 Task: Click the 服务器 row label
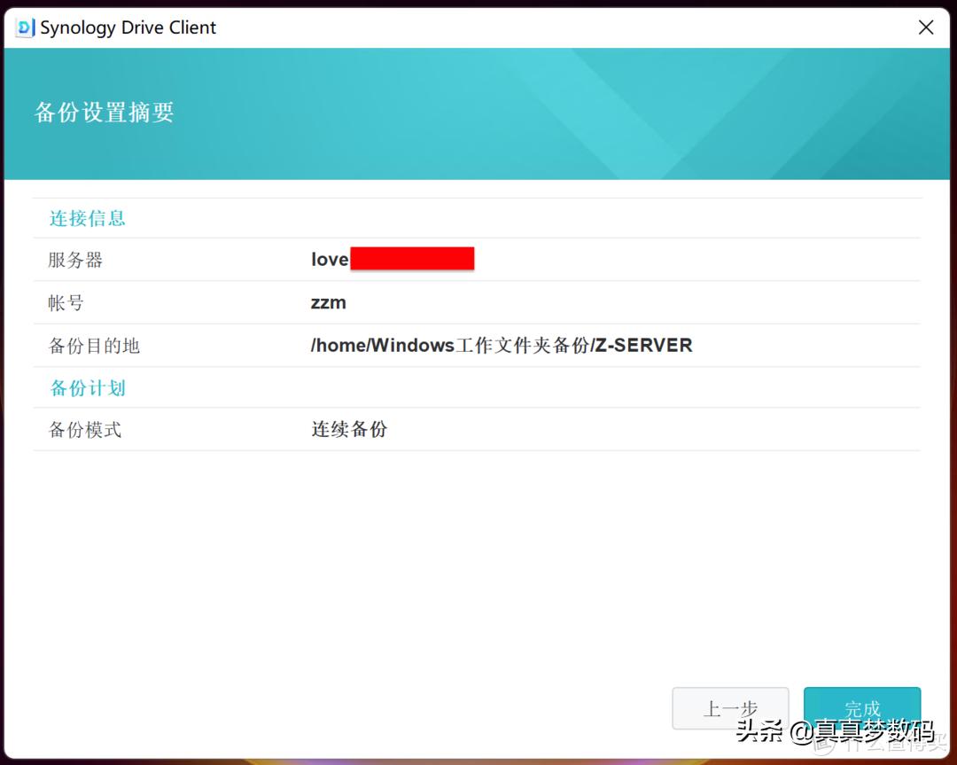point(75,260)
